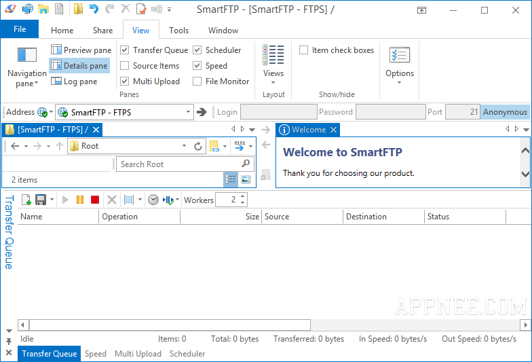This screenshot has height=362, width=532.
Task: Uncheck the Transfer Queue checkbox
Action: [x=125, y=50]
